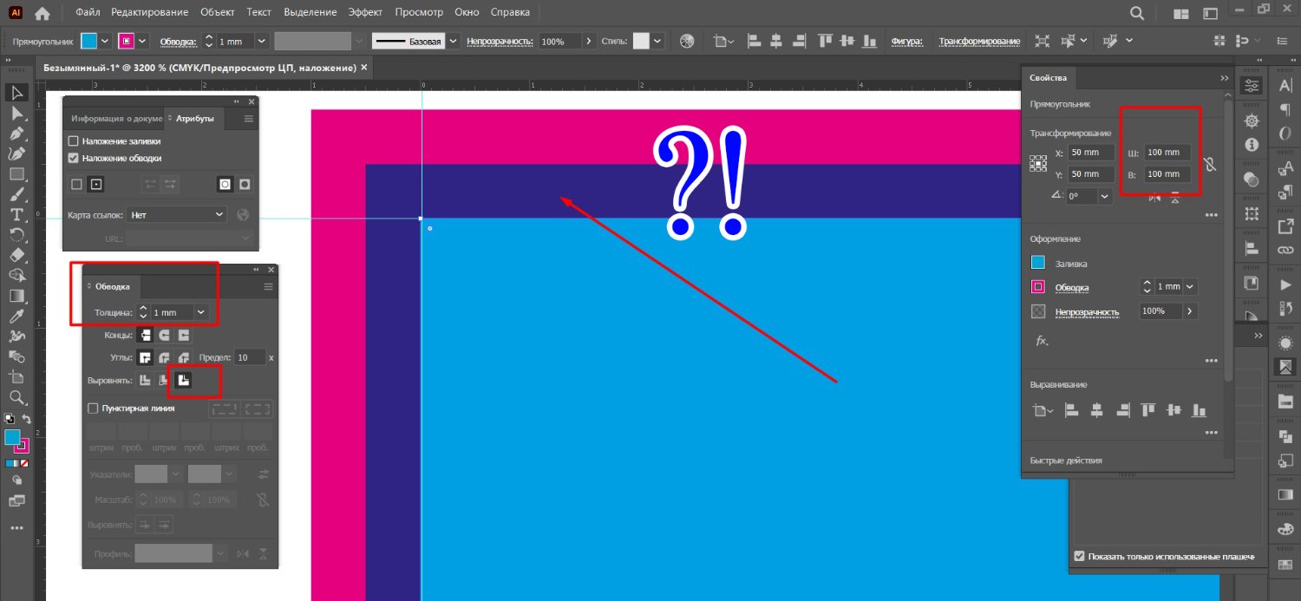
Task: Select butt cap in Обводка panel
Action: click(x=146, y=335)
